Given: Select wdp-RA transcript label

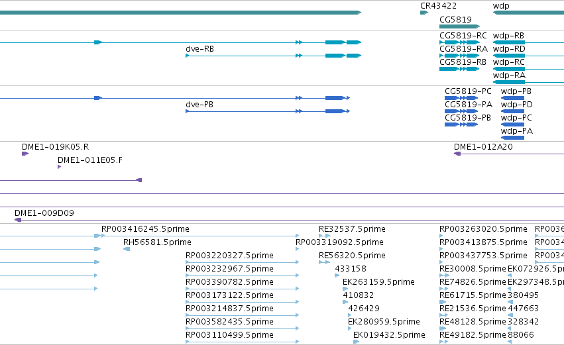Looking at the screenshot, I should 509,75.
